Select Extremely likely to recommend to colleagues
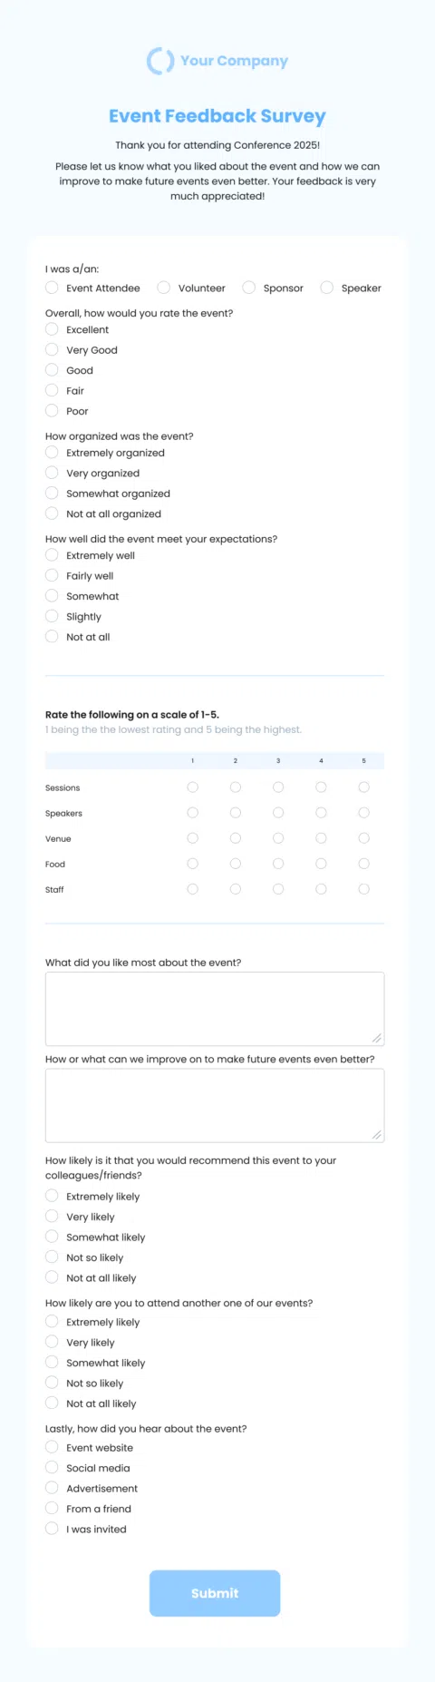The image size is (435, 1682). click(52, 1196)
